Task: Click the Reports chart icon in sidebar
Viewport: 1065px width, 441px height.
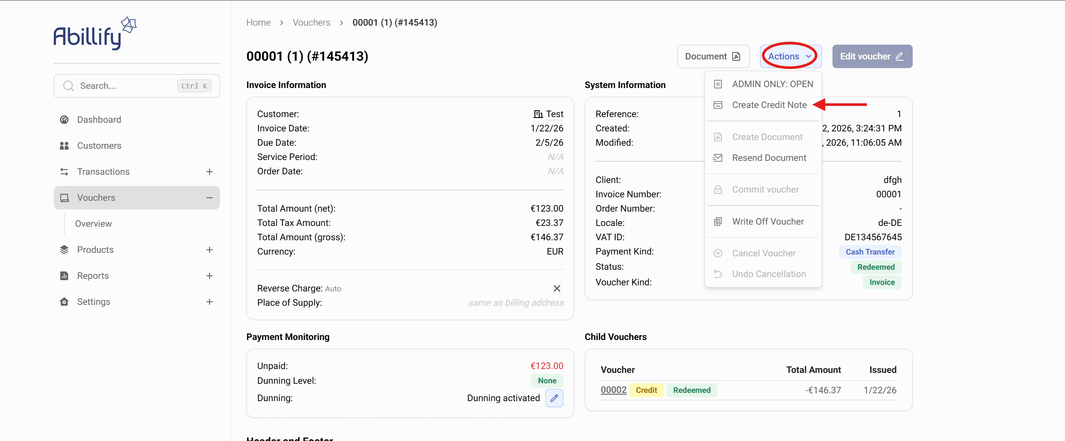Action: (x=64, y=276)
